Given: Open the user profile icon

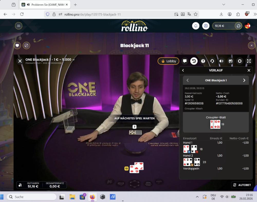Looking at the screenshot, I should (x=206, y=26).
